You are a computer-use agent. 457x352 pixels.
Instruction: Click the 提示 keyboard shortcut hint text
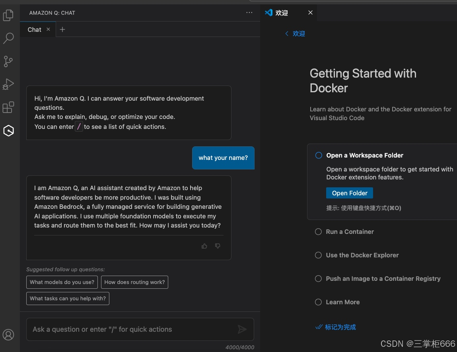[364, 208]
